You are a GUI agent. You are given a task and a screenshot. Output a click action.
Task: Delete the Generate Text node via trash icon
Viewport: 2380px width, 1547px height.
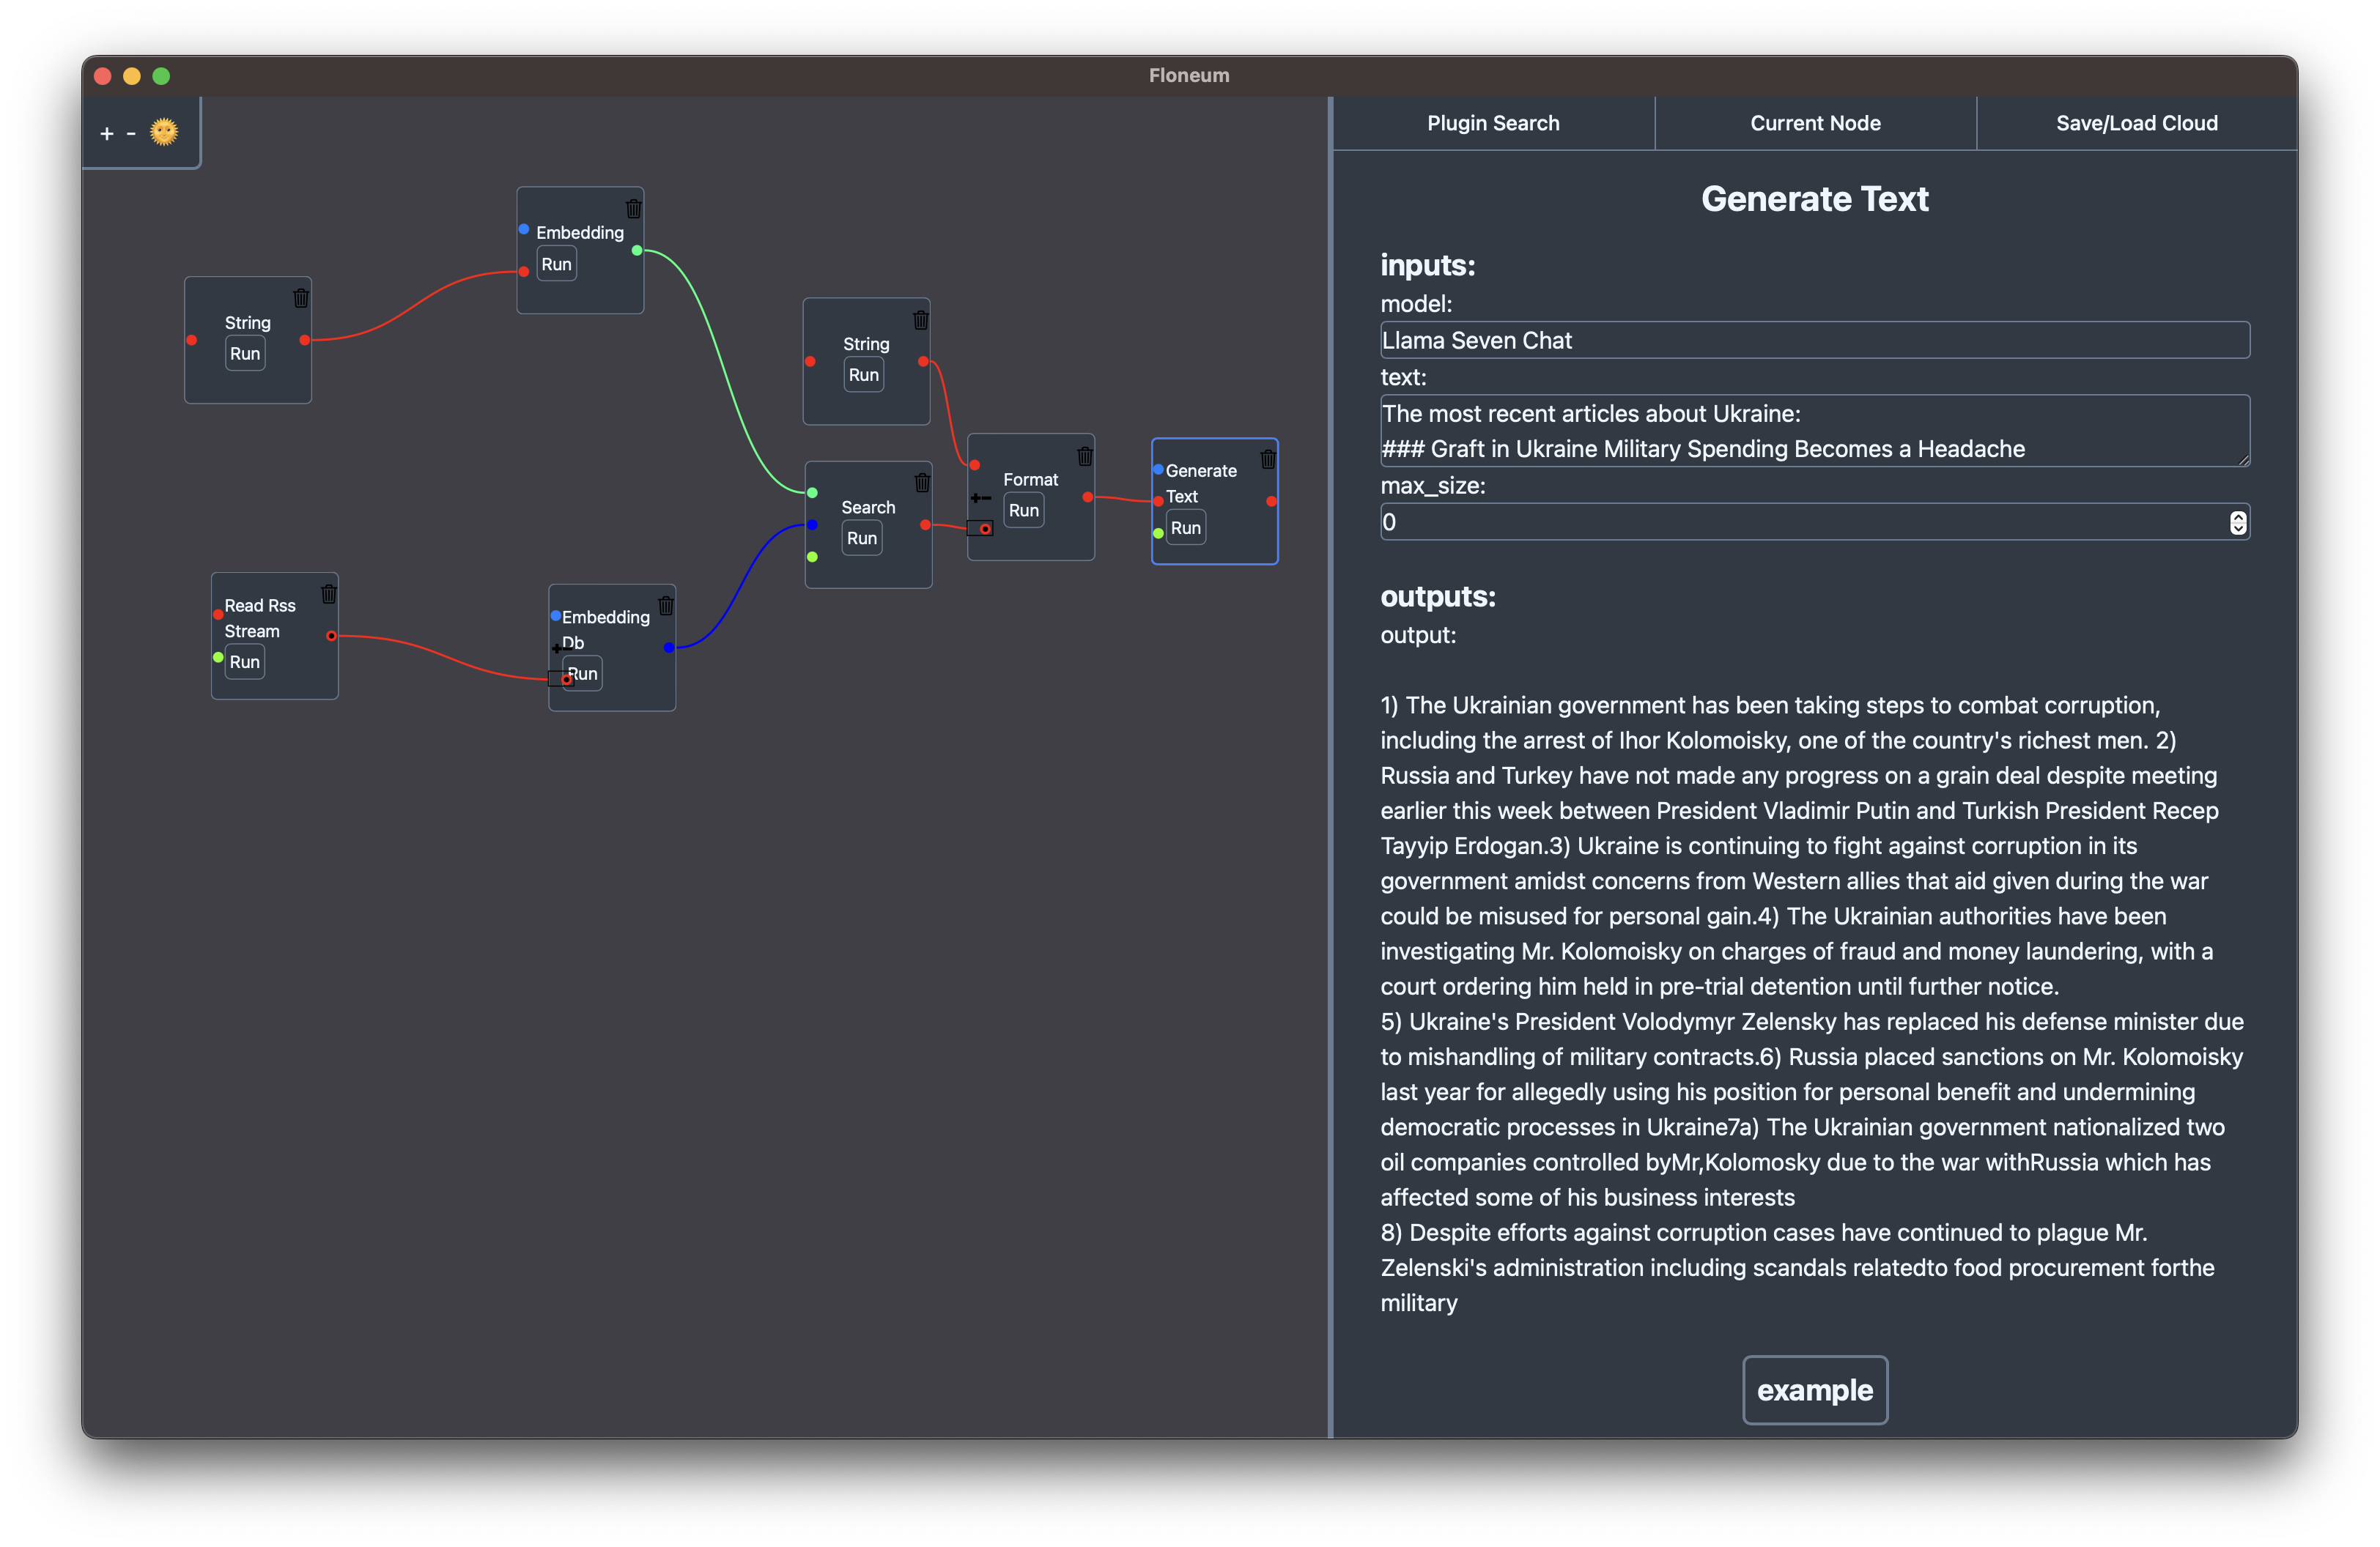(x=1268, y=460)
